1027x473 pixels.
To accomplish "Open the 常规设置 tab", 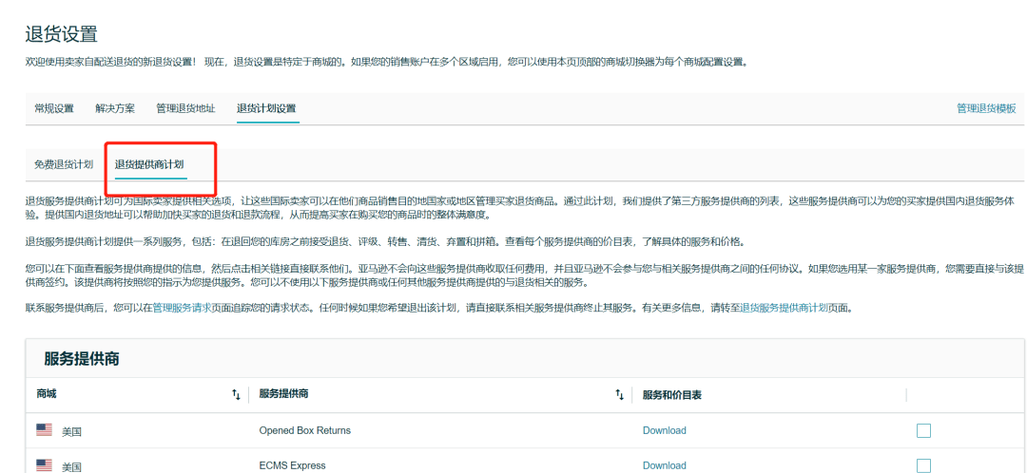I will tap(53, 108).
